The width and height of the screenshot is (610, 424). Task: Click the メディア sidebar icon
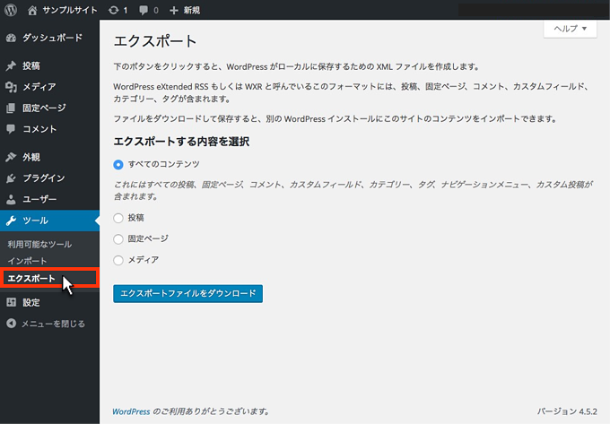point(11,87)
